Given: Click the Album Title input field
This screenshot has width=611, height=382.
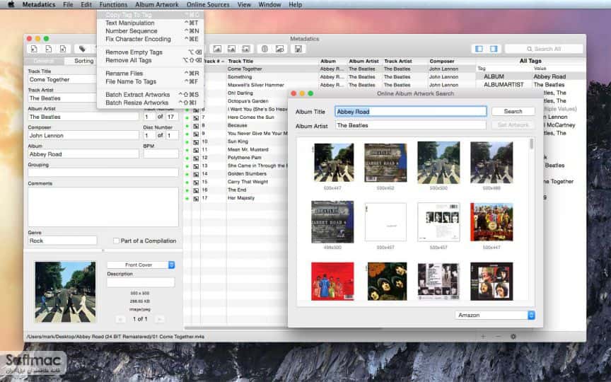Looking at the screenshot, I should [x=411, y=112].
